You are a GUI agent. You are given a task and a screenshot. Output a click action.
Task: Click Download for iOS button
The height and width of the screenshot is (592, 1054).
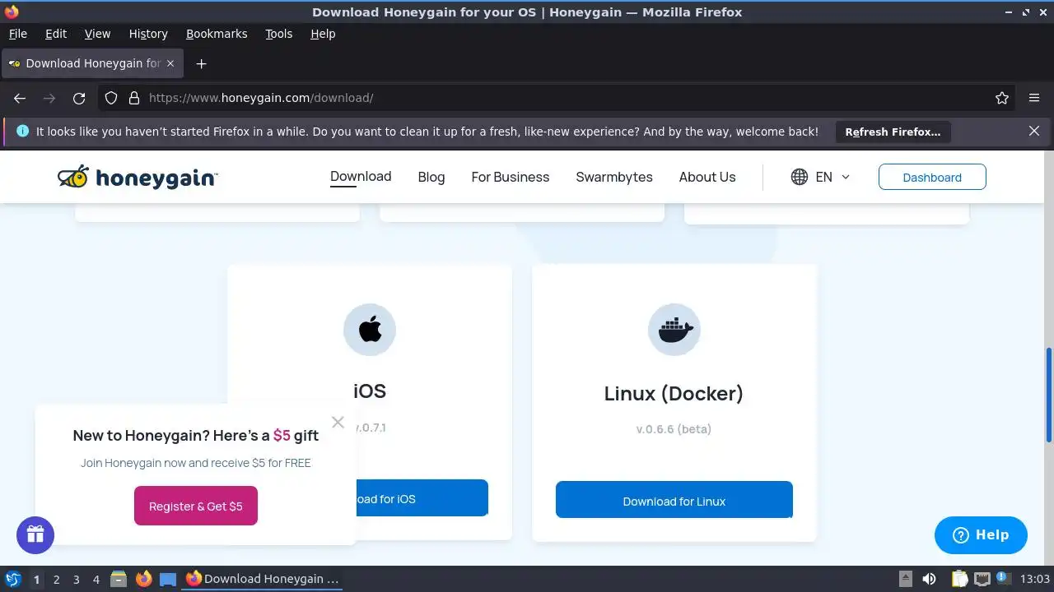point(422,498)
